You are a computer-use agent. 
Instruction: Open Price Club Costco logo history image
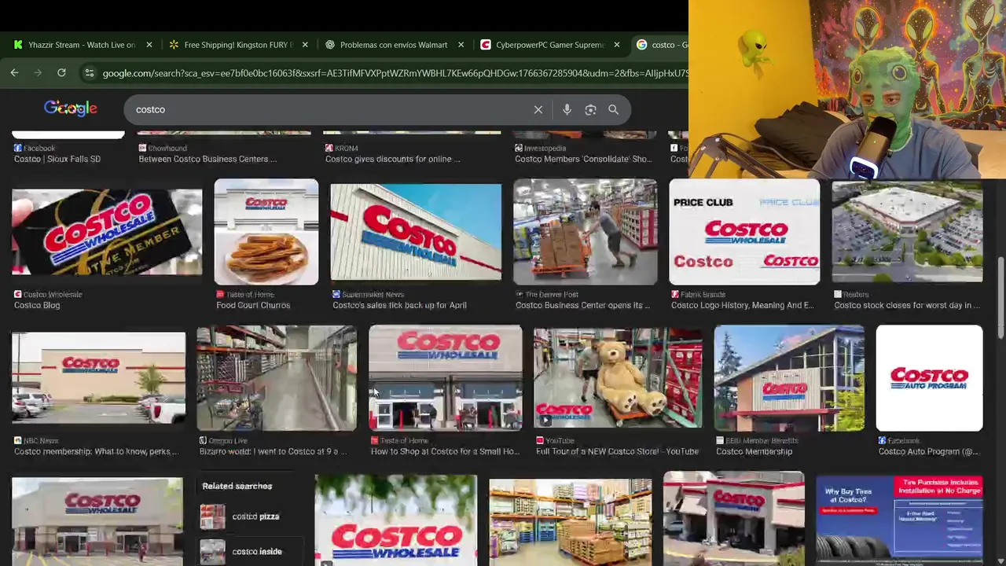(744, 232)
